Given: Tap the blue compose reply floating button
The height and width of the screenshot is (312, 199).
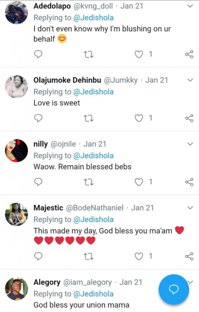Looking at the screenshot, I should pos(174,289).
